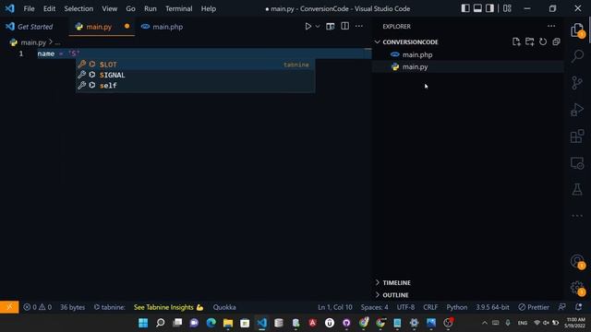The width and height of the screenshot is (591, 332).
Task: Select SLOT autocomplete suggestion
Action: point(195,65)
